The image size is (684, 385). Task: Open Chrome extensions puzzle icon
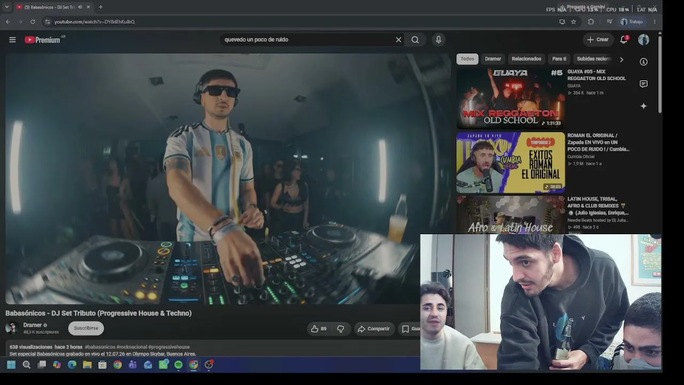[x=591, y=22]
